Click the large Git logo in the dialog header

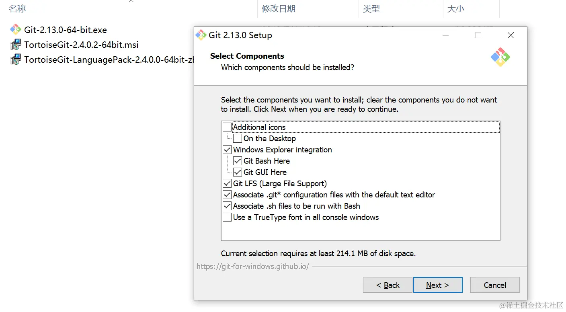tap(500, 57)
